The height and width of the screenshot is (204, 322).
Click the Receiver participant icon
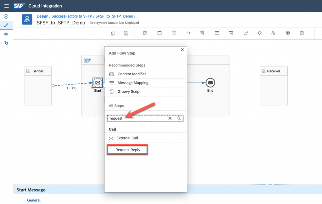(x=264, y=71)
